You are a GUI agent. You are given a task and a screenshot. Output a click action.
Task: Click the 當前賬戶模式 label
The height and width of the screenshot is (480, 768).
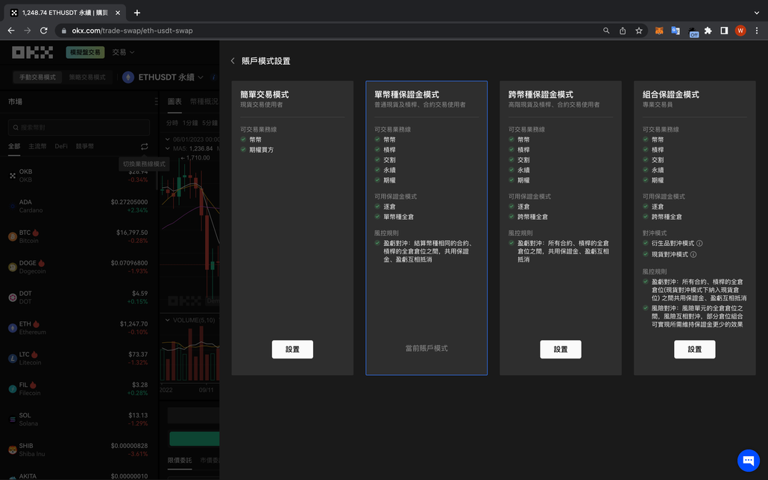click(427, 348)
